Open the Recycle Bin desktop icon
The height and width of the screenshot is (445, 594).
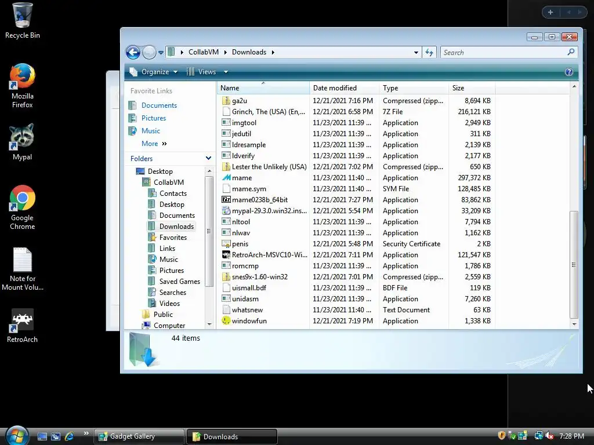coord(22,21)
